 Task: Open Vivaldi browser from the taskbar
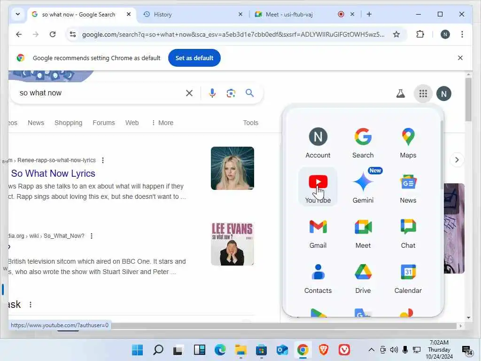pos(344,350)
